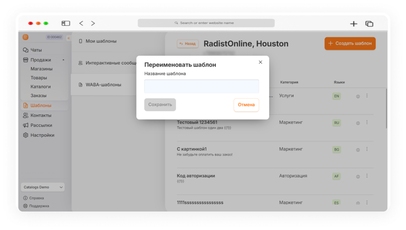Toggle the browser sidebar panel icon

[66, 23]
